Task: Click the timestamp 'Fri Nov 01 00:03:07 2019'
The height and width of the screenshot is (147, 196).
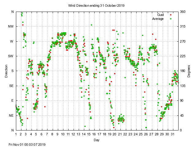Action: coord(27,145)
